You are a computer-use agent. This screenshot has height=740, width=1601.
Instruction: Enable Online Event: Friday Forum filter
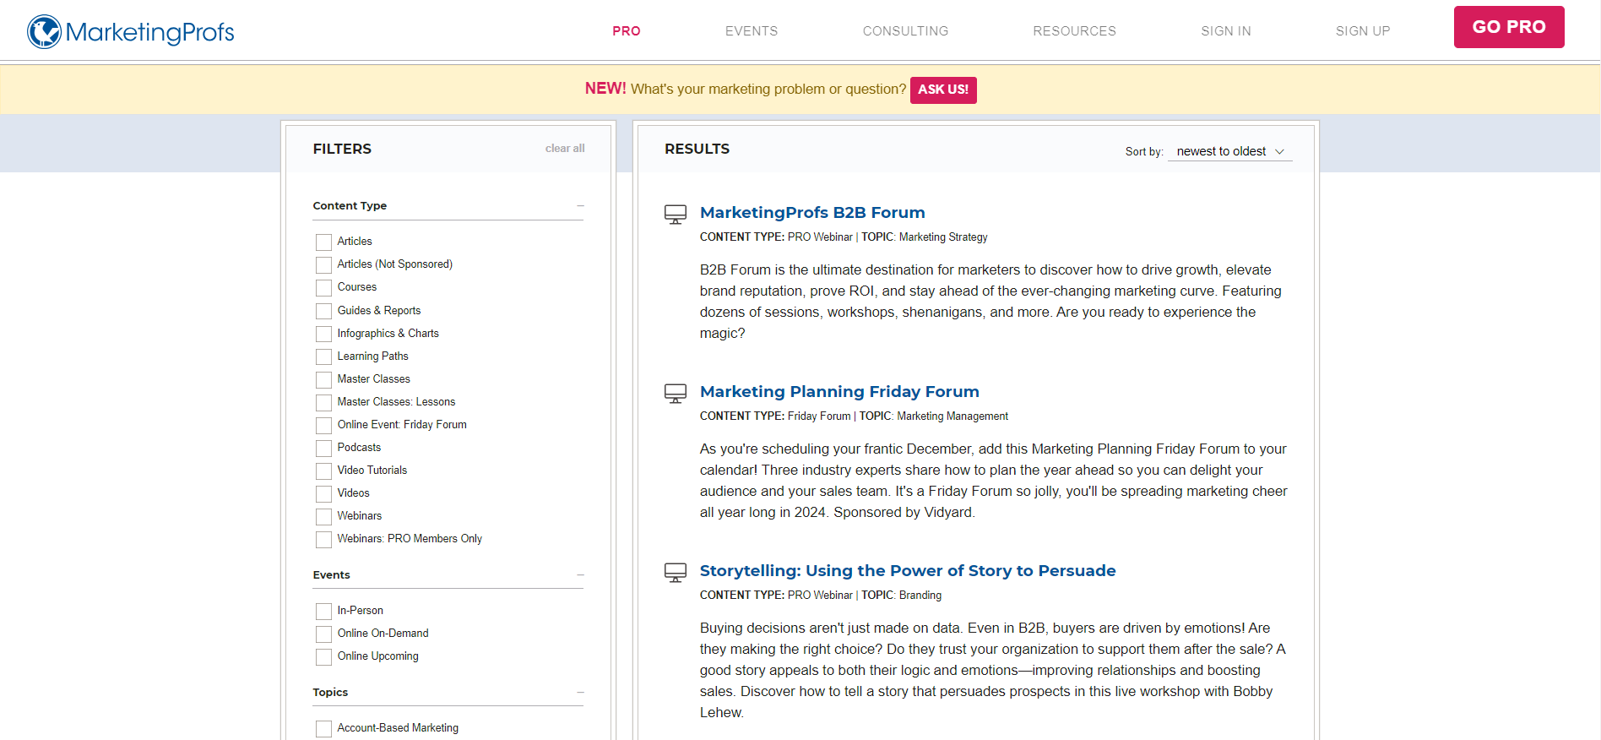(323, 426)
